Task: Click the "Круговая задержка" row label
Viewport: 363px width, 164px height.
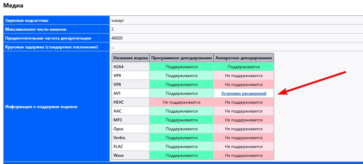Action: [x=52, y=47]
